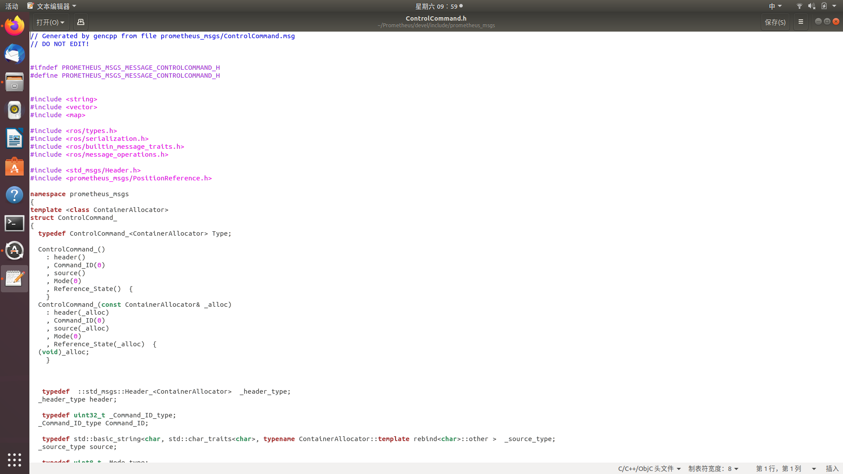Open Thunderbird mail from the dock

click(x=14, y=54)
